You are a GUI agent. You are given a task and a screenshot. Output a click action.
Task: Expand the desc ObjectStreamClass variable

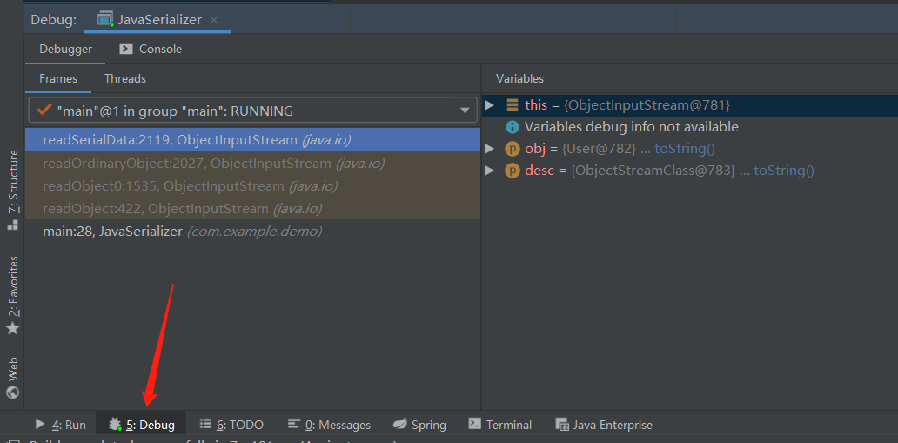click(x=489, y=171)
